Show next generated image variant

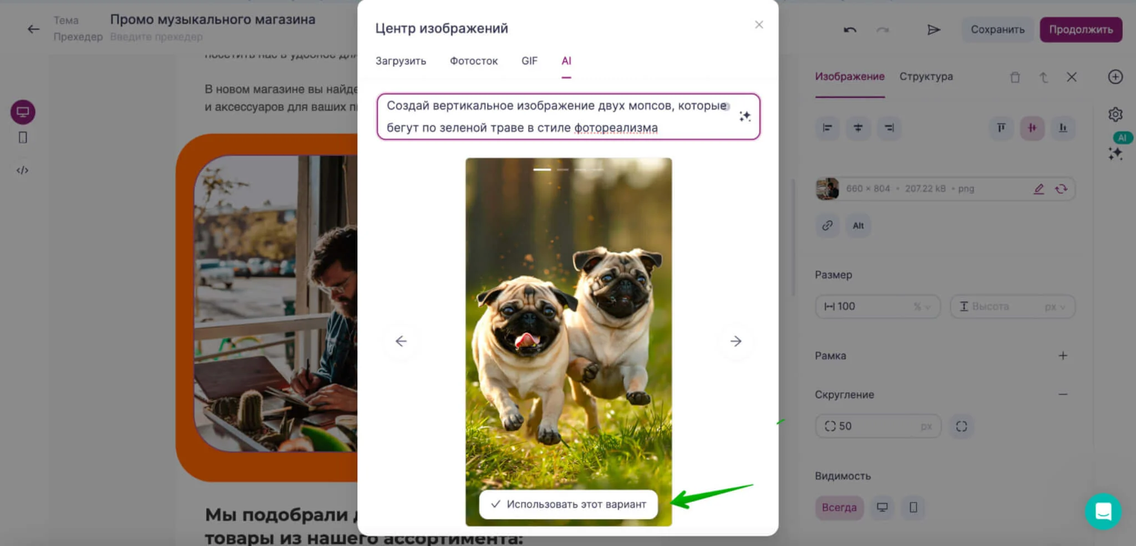point(736,341)
